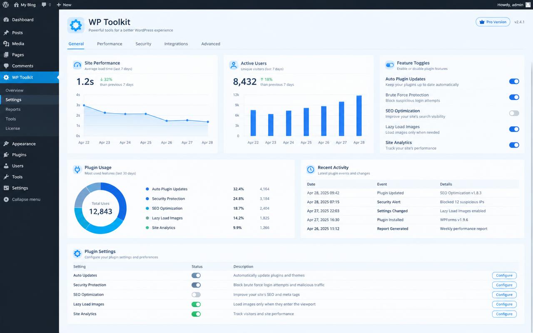533x333 pixels.
Task: Click the WP Toolkit gear logo
Action: click(x=76, y=25)
